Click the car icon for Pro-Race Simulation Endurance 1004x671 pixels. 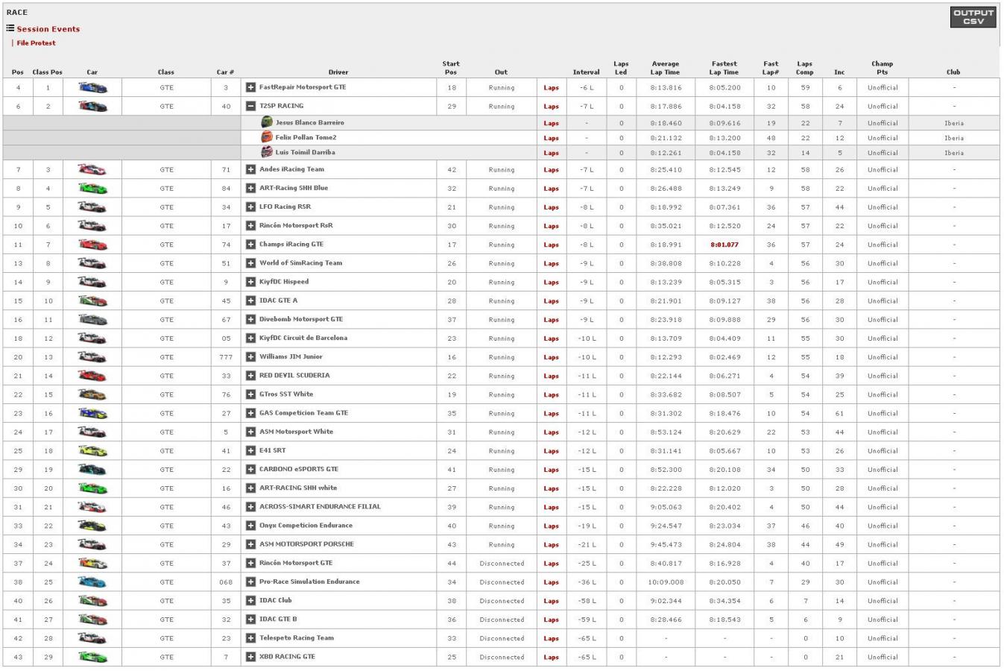(x=92, y=582)
